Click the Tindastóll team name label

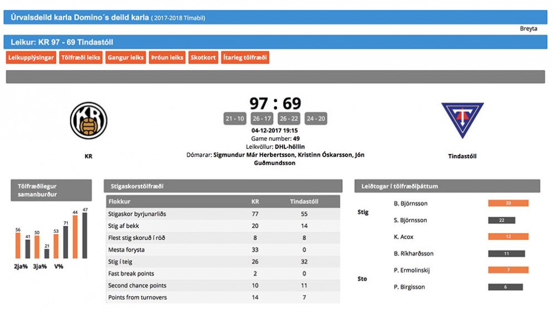point(462,157)
